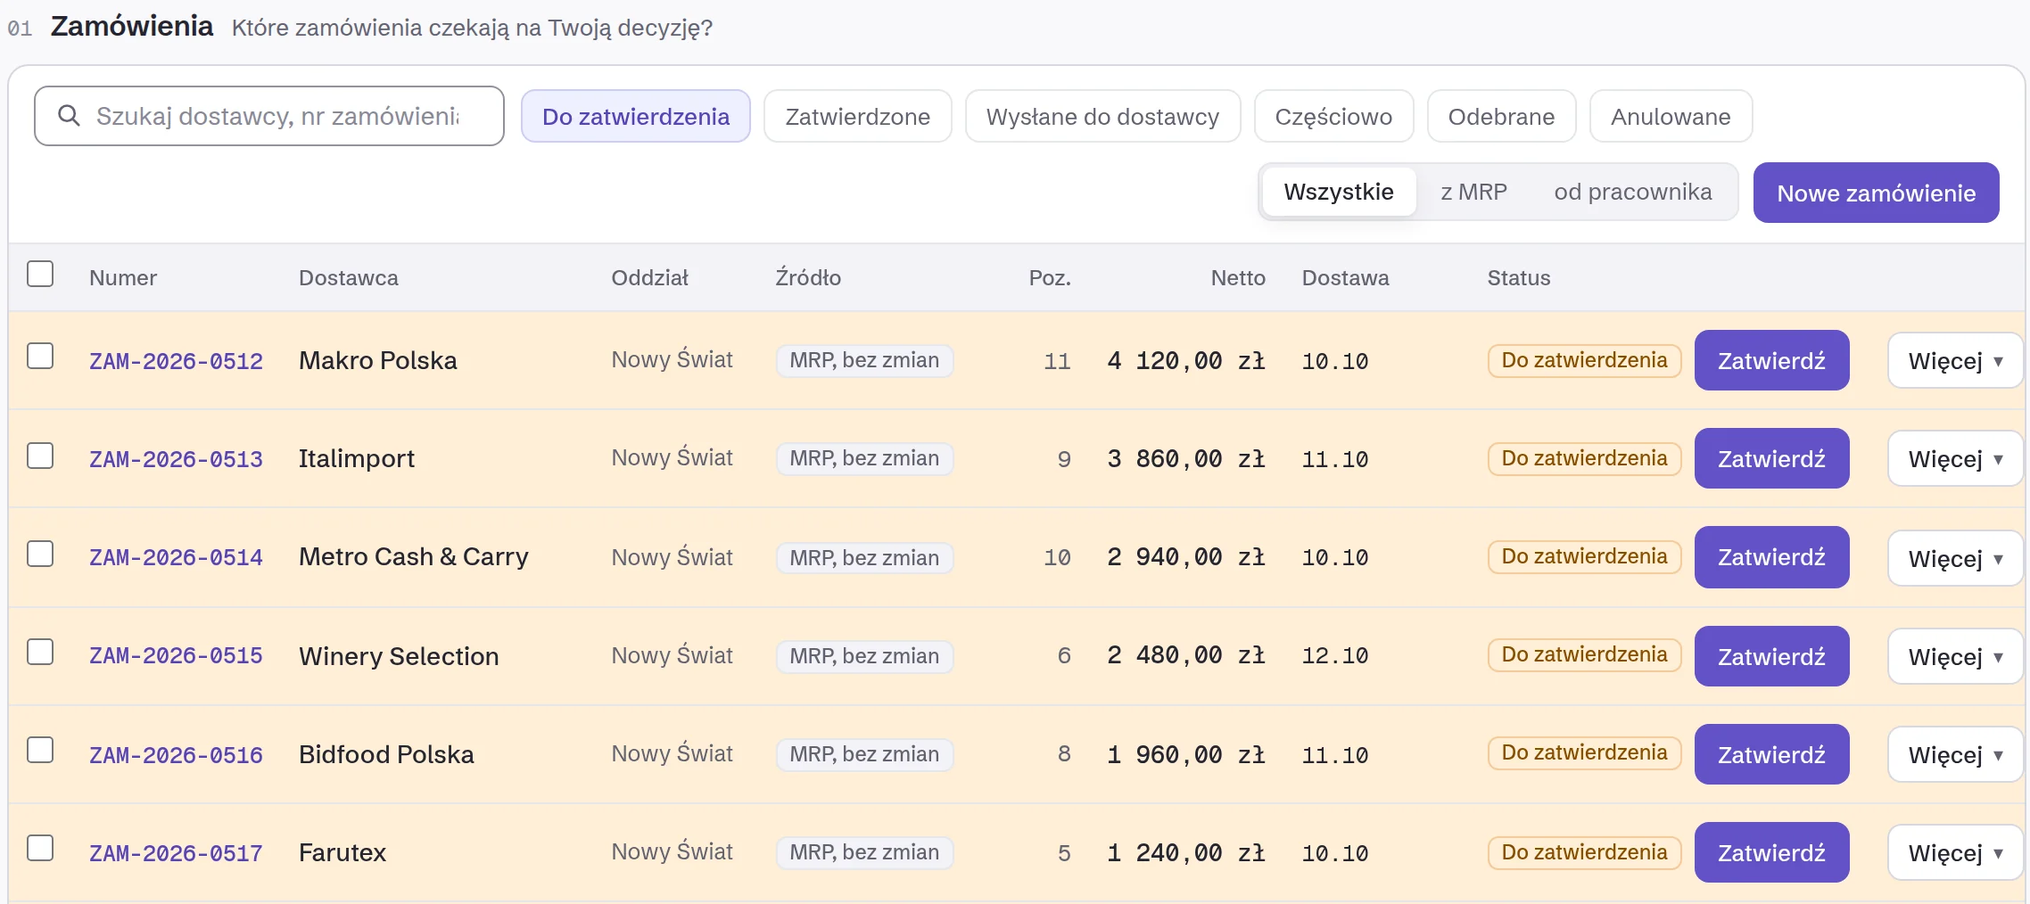Click the Dostawca column header
Viewport: 2030px width, 904px height.
(x=349, y=278)
